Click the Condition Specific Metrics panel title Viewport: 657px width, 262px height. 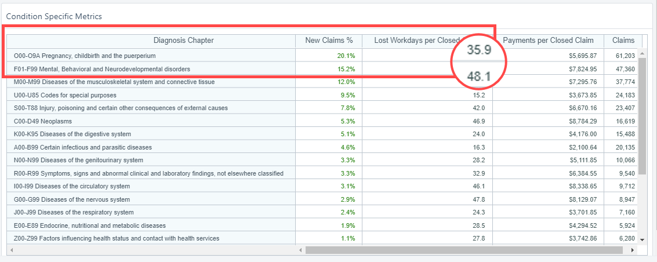click(x=53, y=17)
